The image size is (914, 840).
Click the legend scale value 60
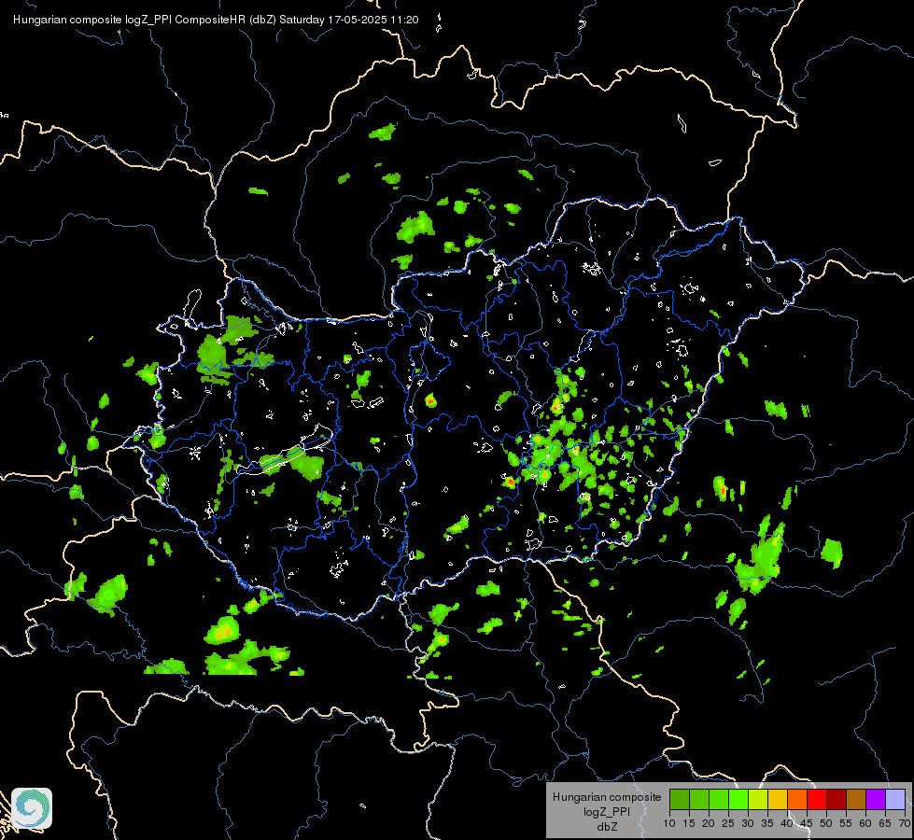pos(865,823)
